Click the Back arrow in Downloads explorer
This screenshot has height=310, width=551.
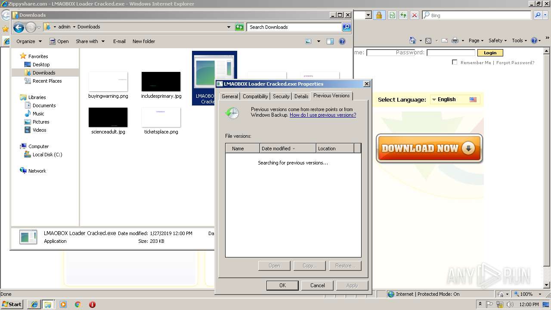tap(19, 28)
